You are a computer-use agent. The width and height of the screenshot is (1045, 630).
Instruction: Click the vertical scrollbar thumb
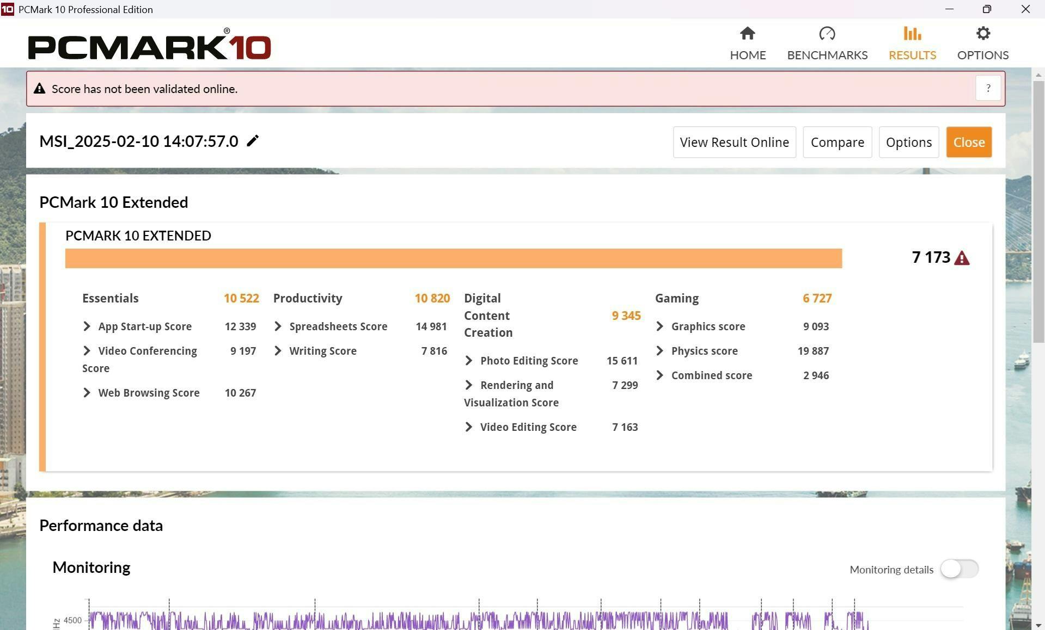1038,212
